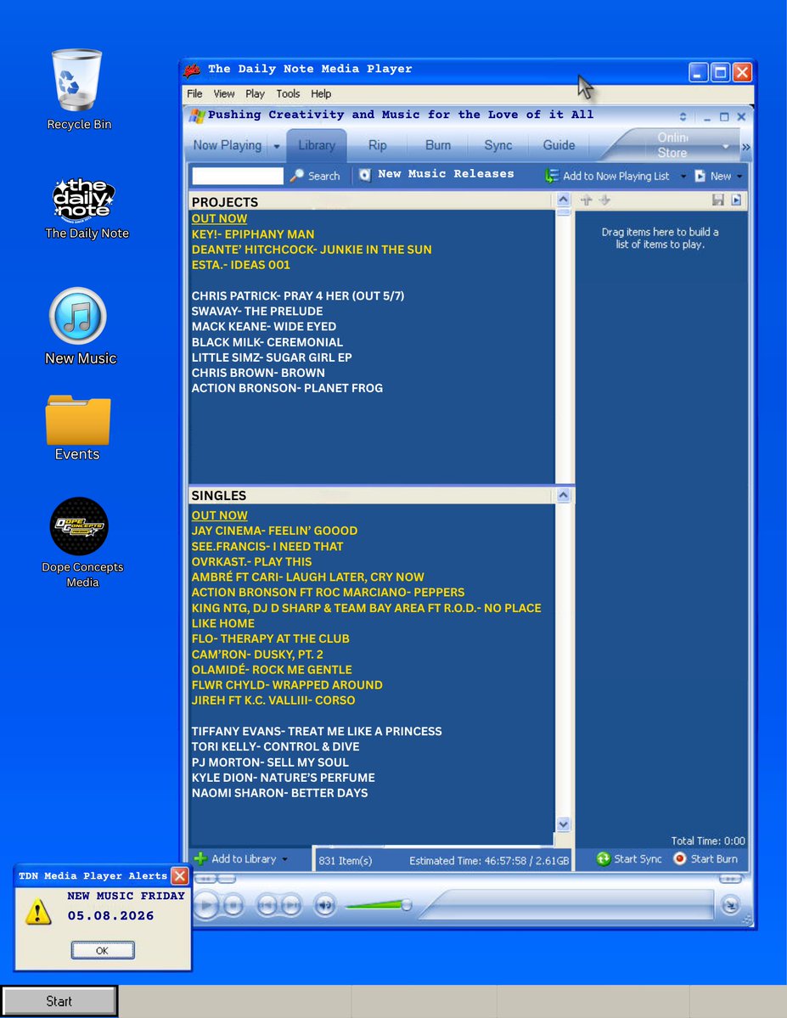787x1018 pixels.
Task: Open the New Music desktop icon
Action: (x=78, y=316)
